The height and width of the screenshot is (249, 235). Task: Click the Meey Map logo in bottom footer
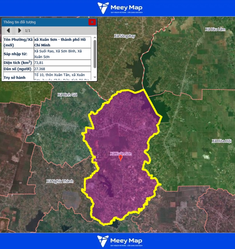coord(120,241)
